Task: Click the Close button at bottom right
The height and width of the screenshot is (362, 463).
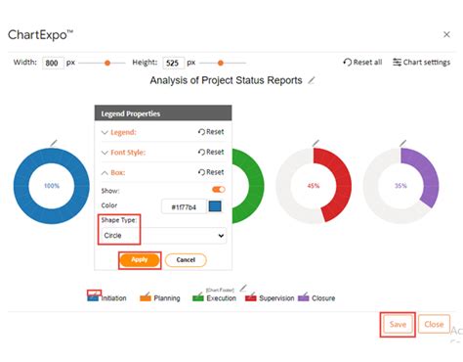Action: (434, 324)
